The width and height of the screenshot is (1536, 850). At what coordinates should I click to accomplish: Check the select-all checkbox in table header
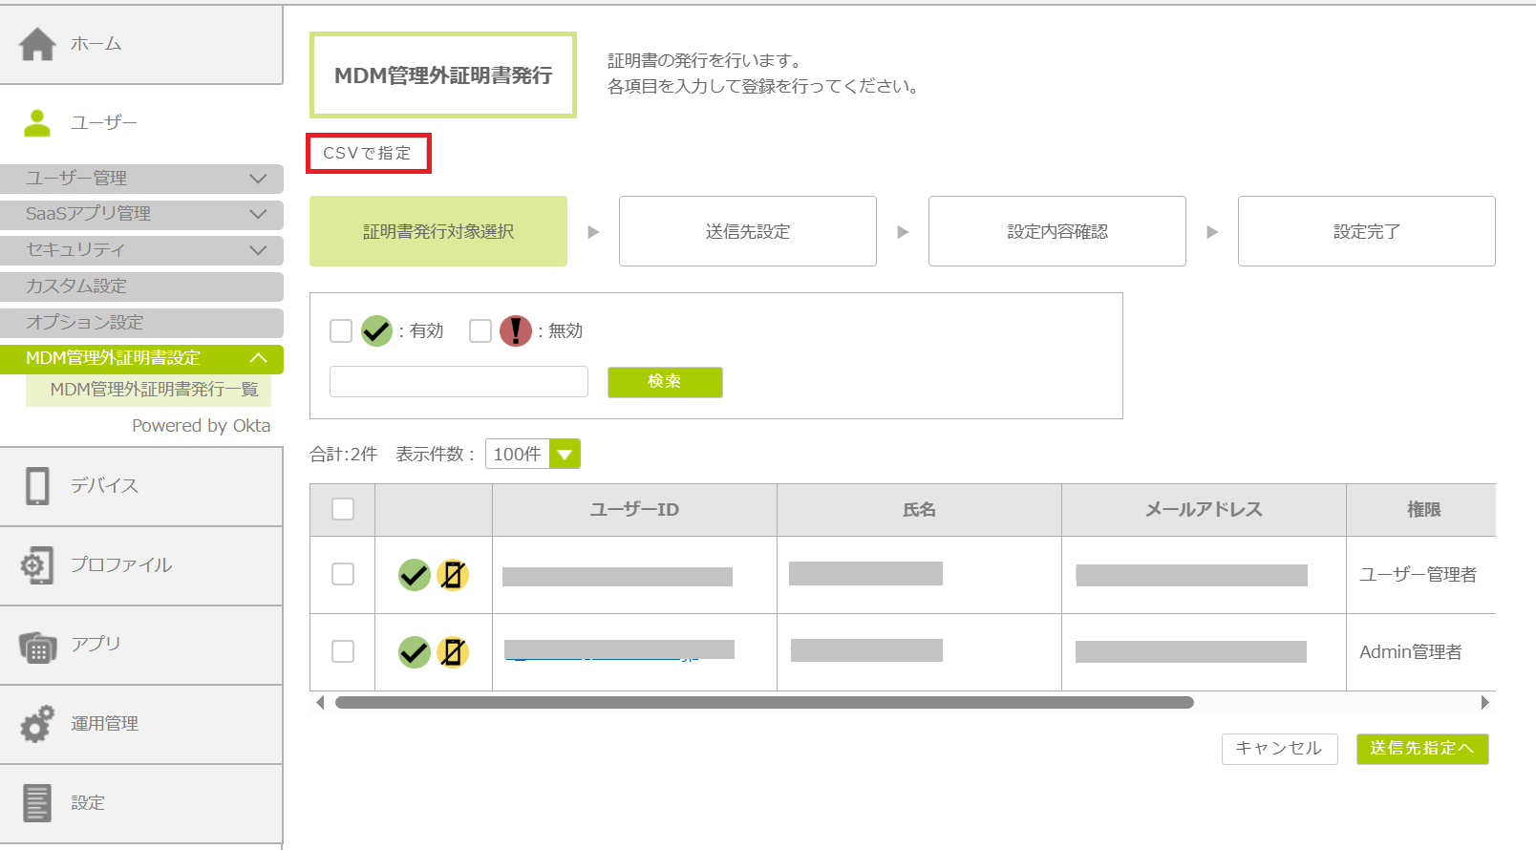pos(343,509)
